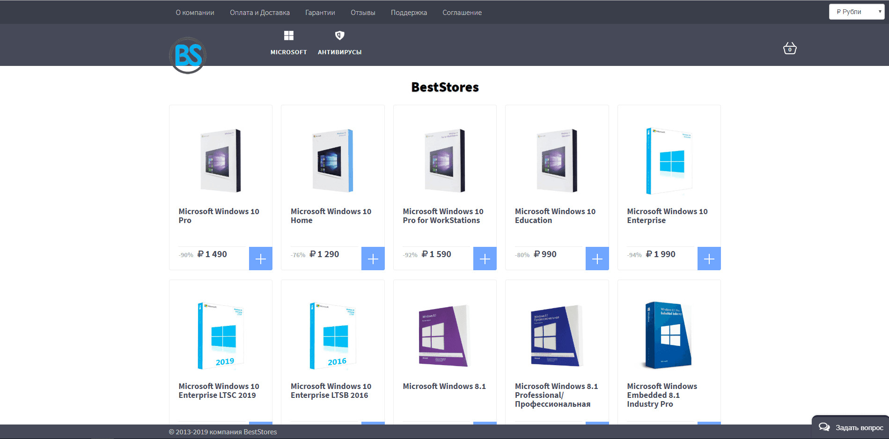Open the Соглашение agreement link
889x439 pixels.
[x=462, y=13]
